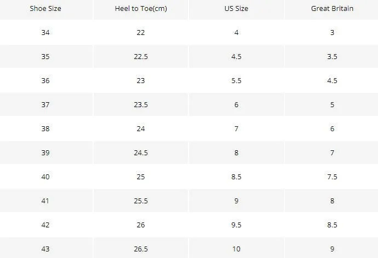The width and height of the screenshot is (378, 258).
Task: Select Great Britain size 7.5 cell
Action: coord(332,177)
